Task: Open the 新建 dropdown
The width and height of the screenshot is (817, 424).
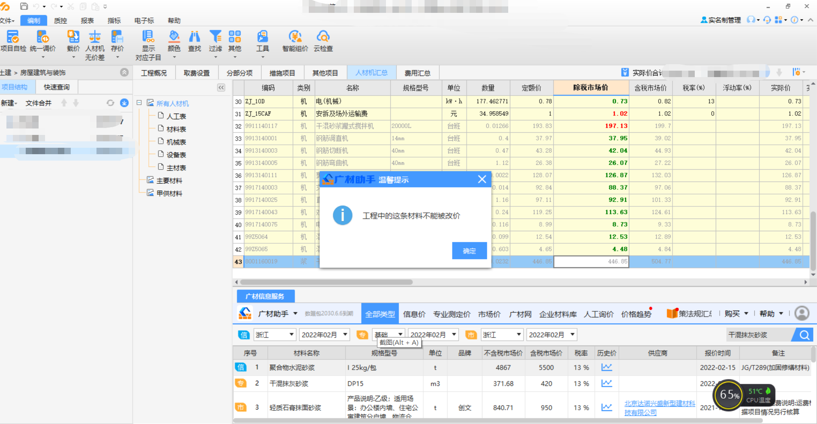Action: click(x=9, y=103)
